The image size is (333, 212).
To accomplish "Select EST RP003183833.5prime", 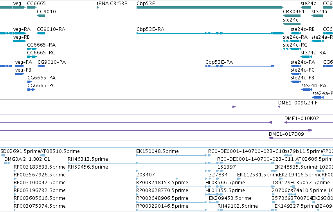I will (40, 167).
